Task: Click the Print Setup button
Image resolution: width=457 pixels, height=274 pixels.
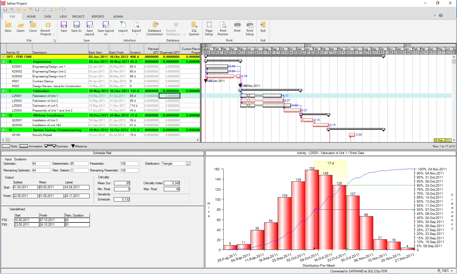Action: tap(250, 28)
